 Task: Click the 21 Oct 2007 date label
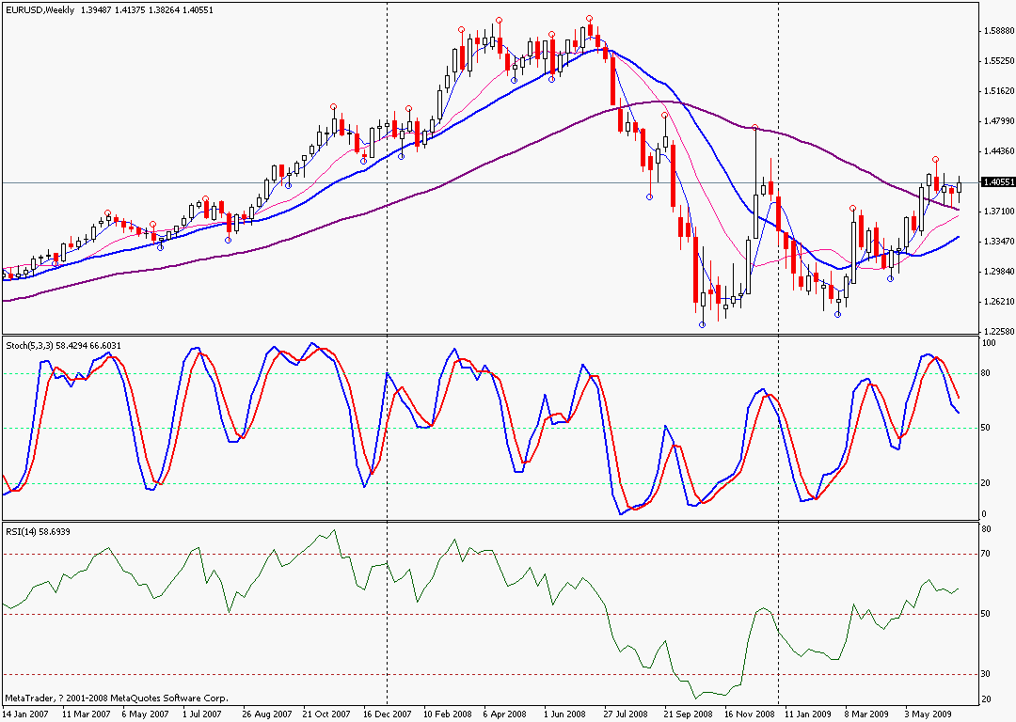(x=326, y=714)
